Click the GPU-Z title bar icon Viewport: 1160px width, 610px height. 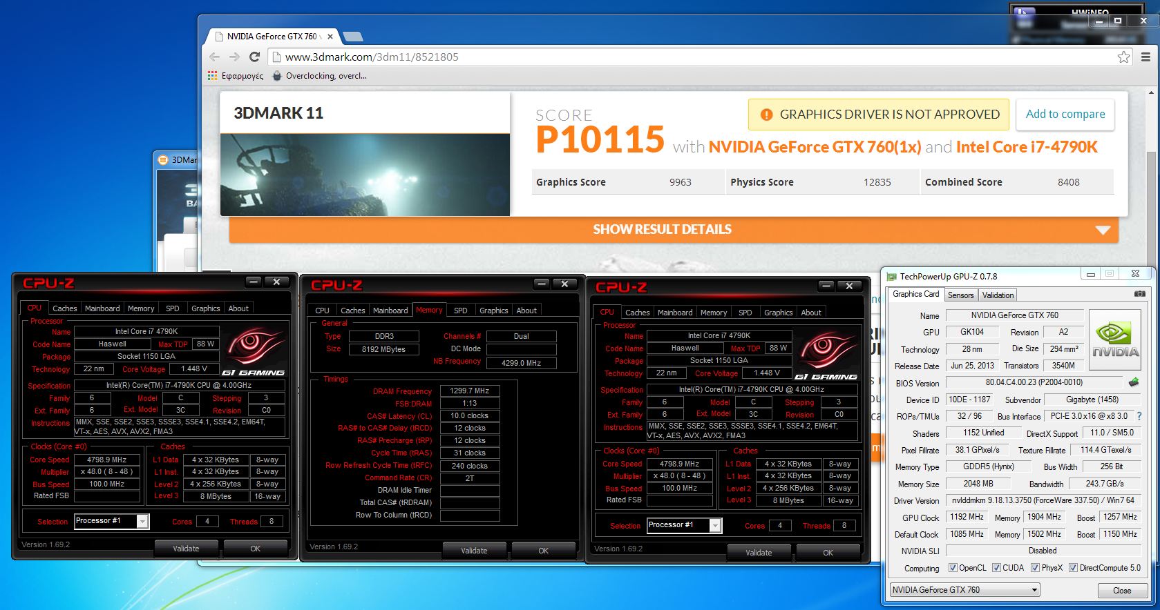coord(892,276)
